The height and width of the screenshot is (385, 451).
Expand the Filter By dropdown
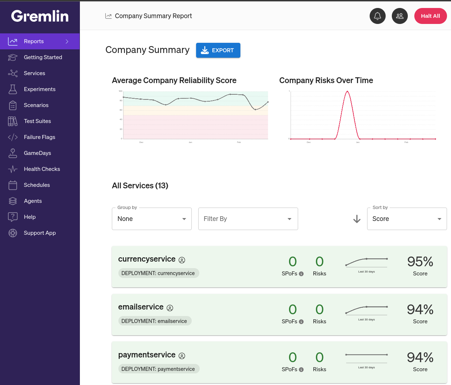tap(248, 218)
